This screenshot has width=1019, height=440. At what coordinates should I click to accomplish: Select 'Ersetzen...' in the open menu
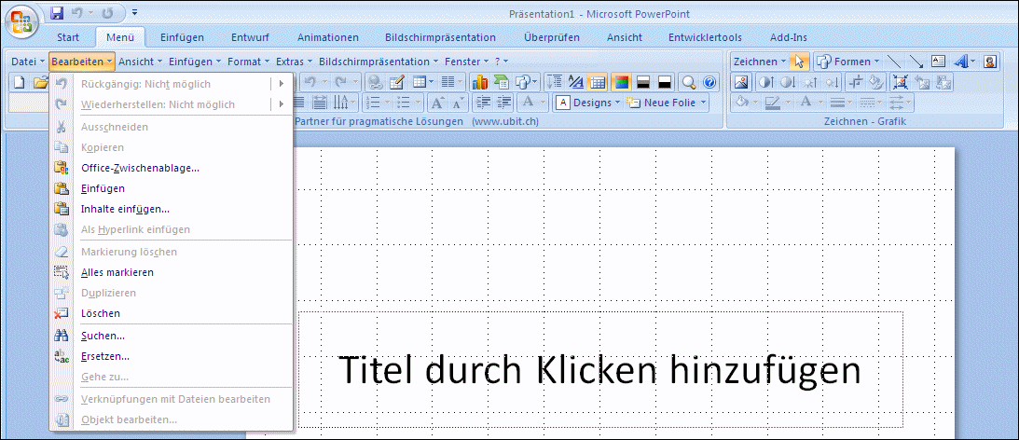click(x=105, y=356)
